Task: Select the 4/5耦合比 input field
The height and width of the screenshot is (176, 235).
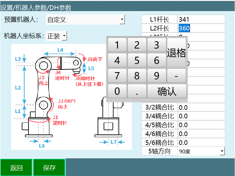Action: 201,125
